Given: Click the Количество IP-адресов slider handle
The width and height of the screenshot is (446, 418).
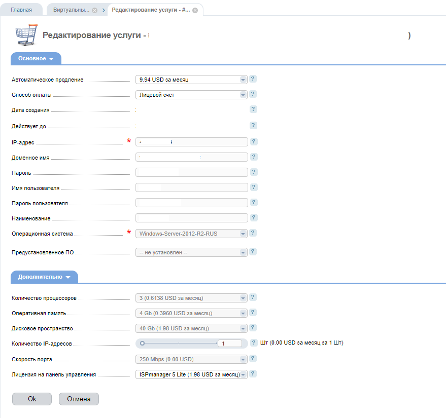Looking at the screenshot, I should (143, 343).
